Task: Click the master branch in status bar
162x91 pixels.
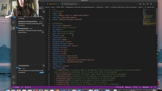Action: coord(16,87)
